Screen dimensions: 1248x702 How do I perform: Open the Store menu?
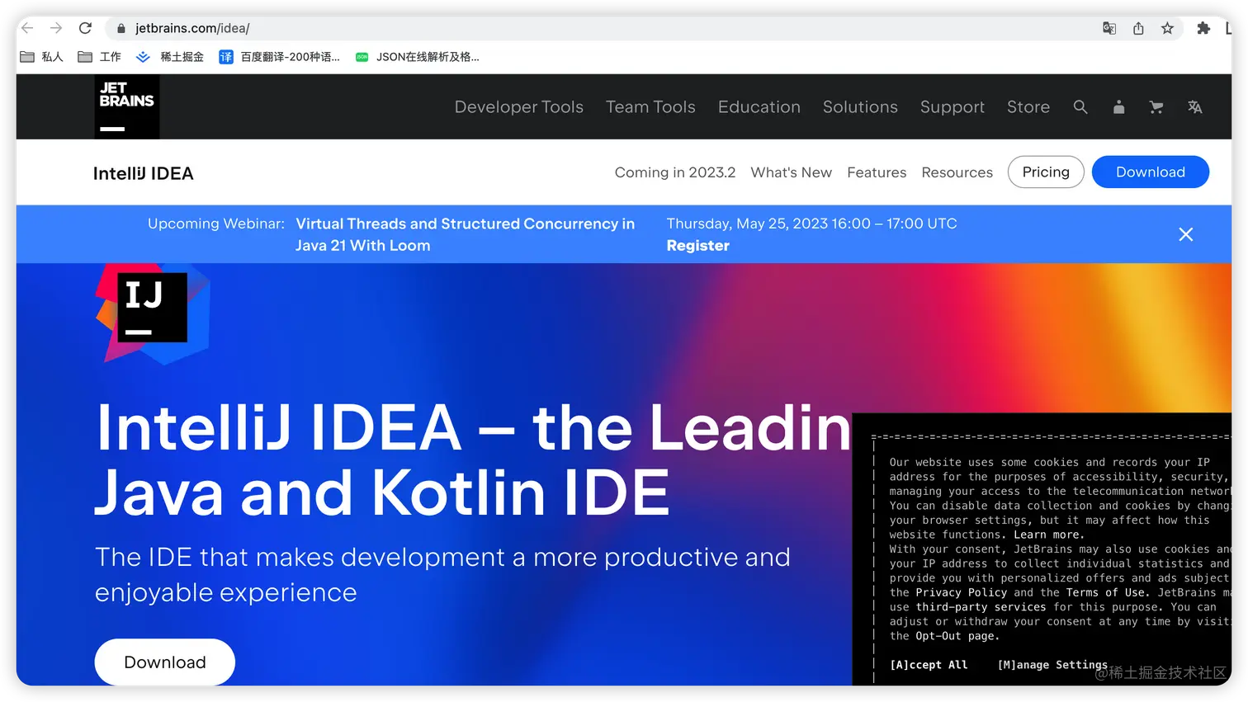pos(1028,107)
